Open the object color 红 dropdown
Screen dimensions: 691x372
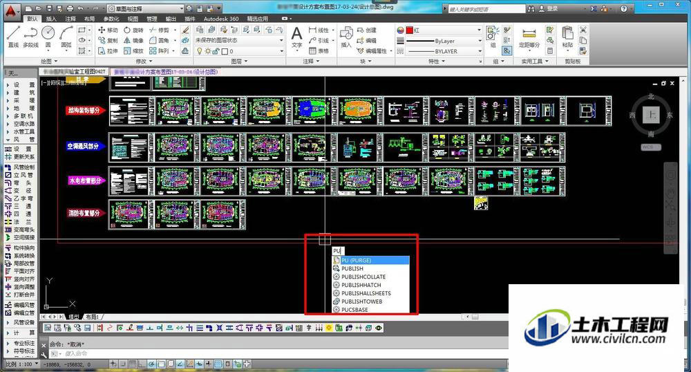[x=444, y=30]
